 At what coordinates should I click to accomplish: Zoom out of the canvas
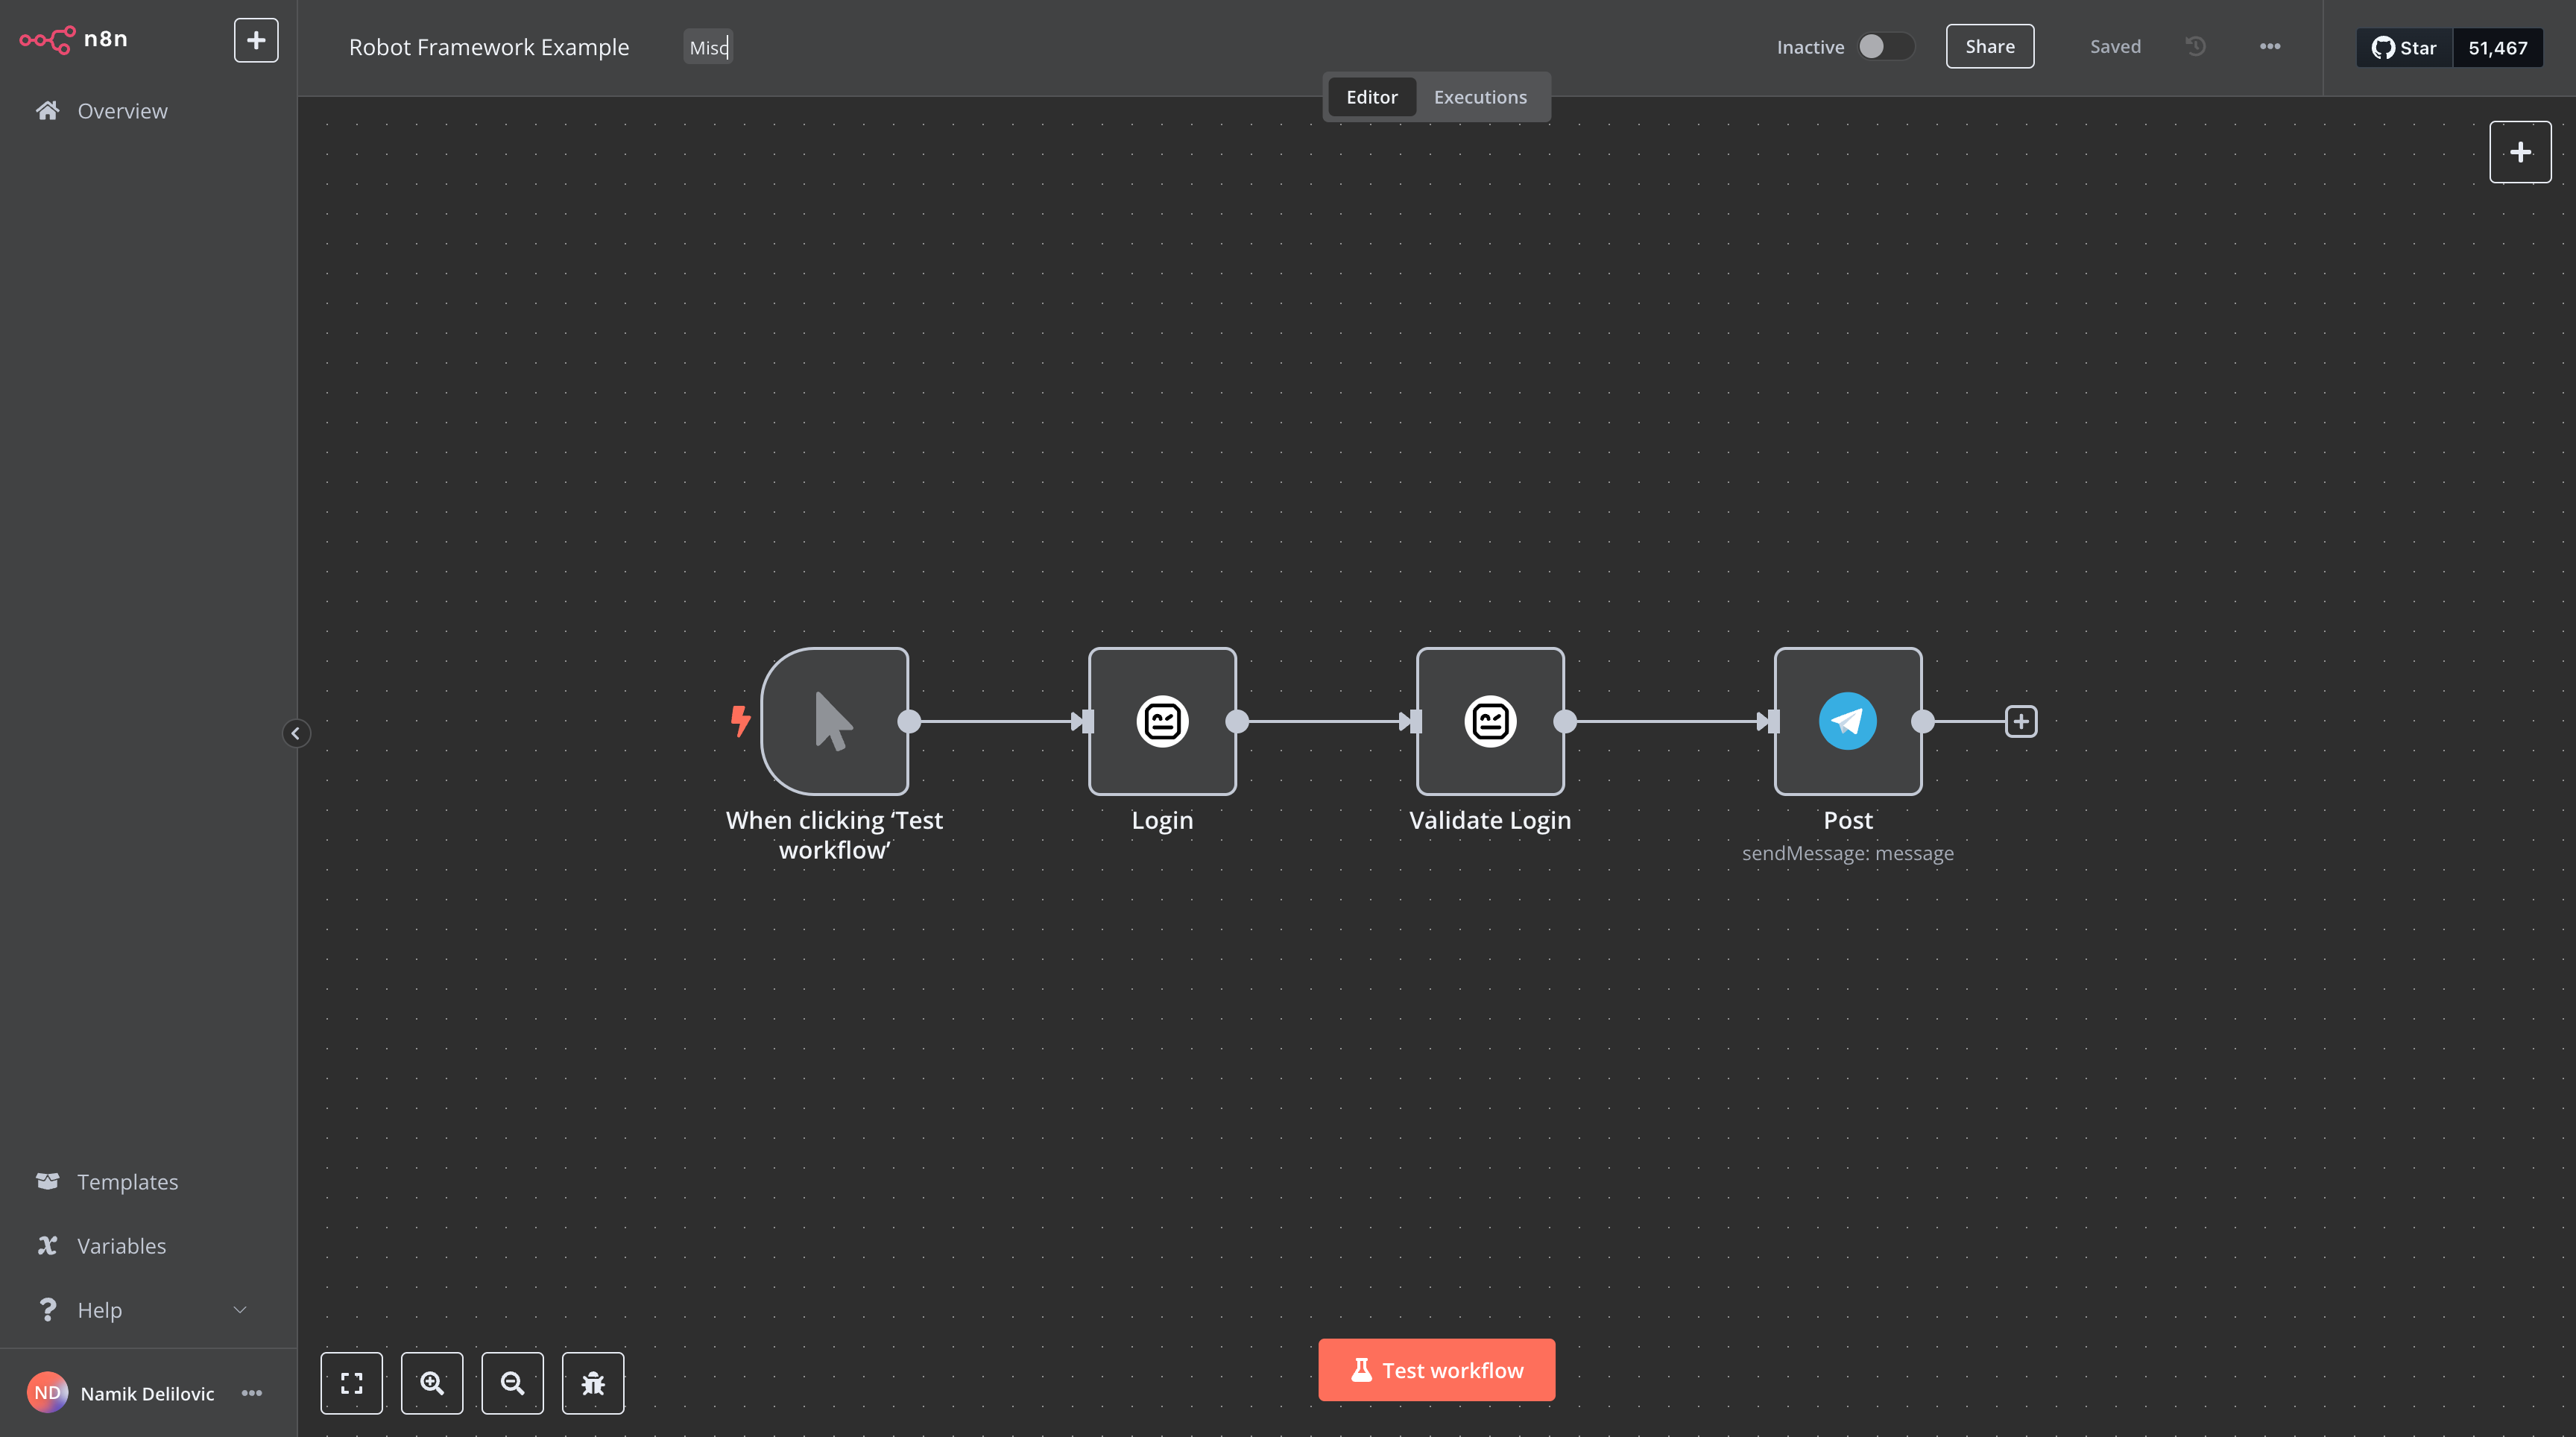coord(512,1383)
